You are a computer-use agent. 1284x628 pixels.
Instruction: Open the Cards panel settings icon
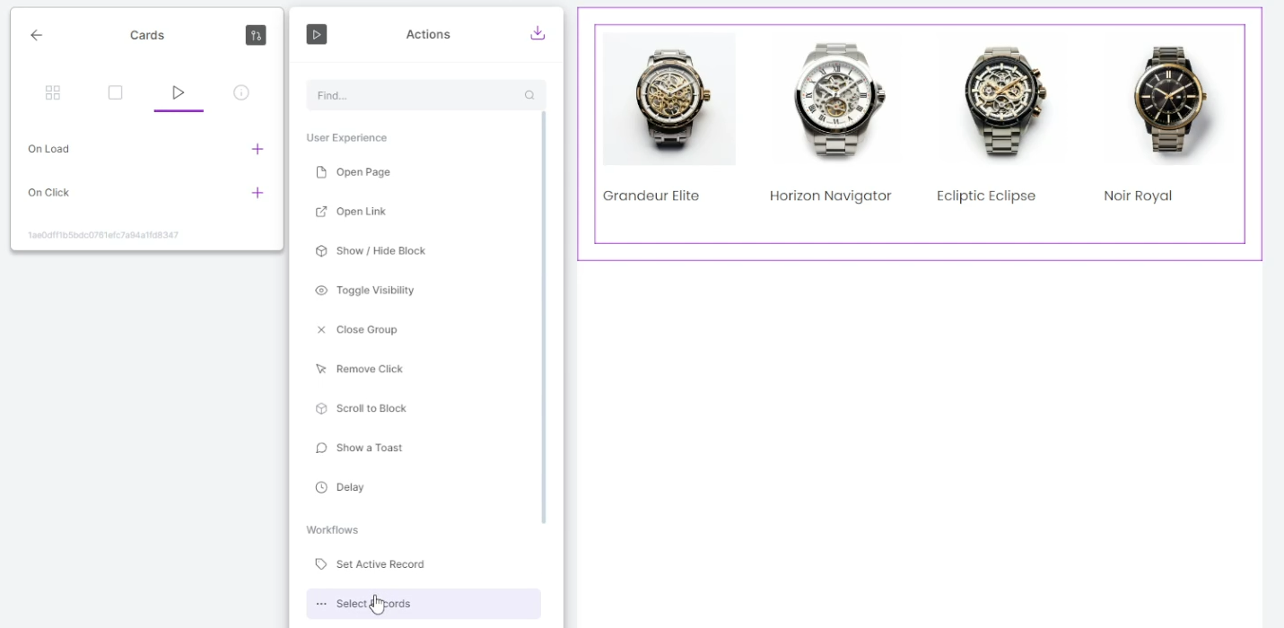(256, 35)
